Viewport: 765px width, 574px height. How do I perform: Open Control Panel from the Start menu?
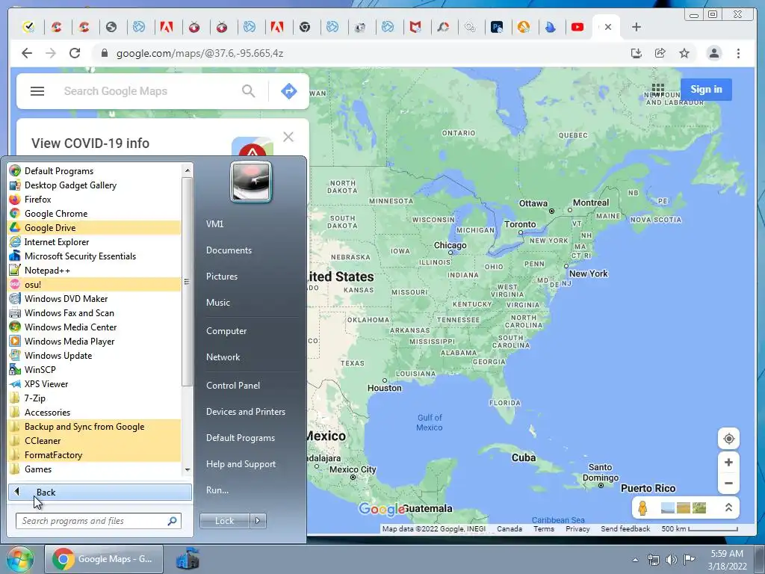[233, 385]
